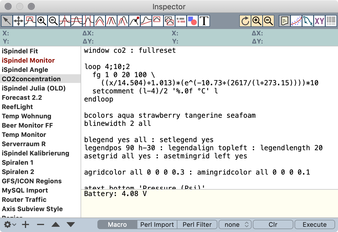Activate the red crosshair cursor tool

(x=65, y=21)
